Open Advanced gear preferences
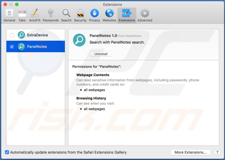Screen dimensions: 225x160 click(x=145, y=15)
